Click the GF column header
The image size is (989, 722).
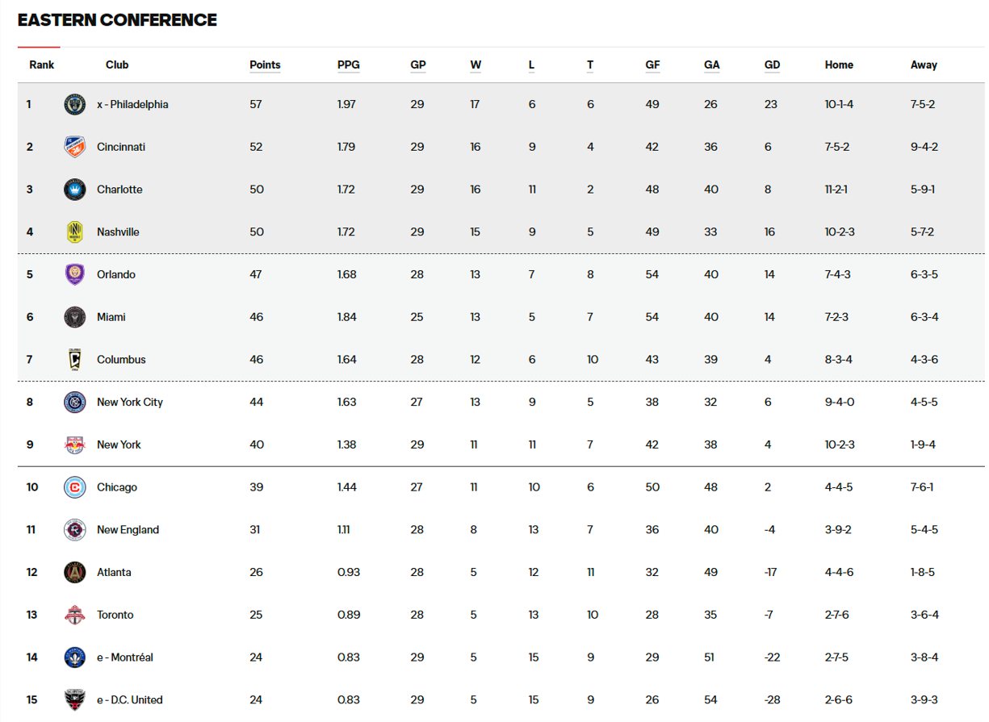(652, 65)
